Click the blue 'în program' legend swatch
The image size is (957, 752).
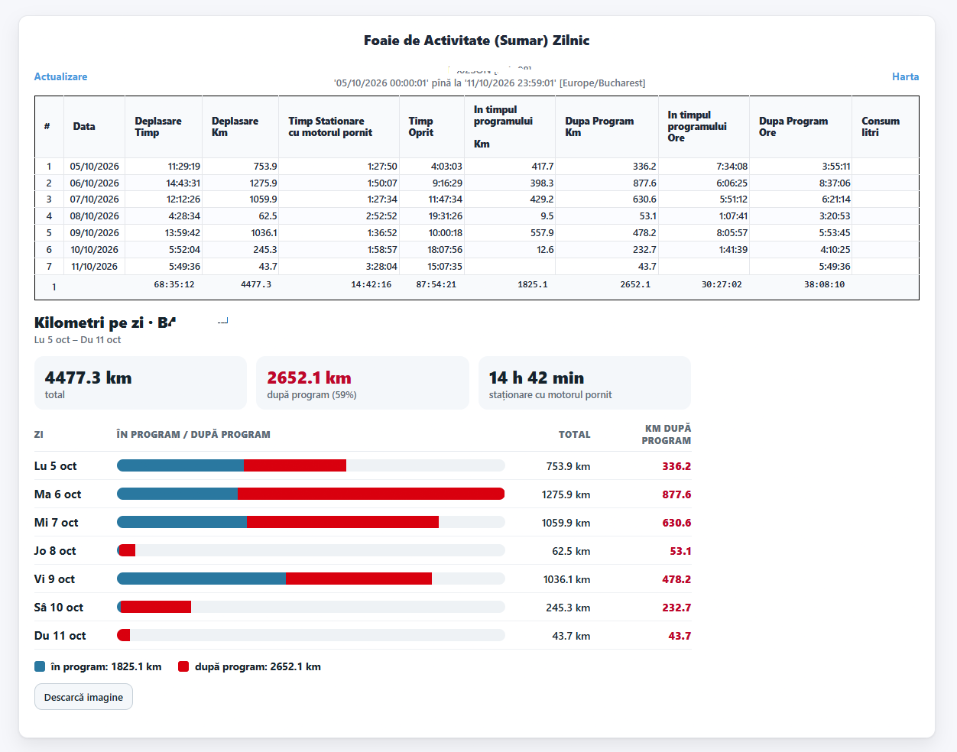40,666
